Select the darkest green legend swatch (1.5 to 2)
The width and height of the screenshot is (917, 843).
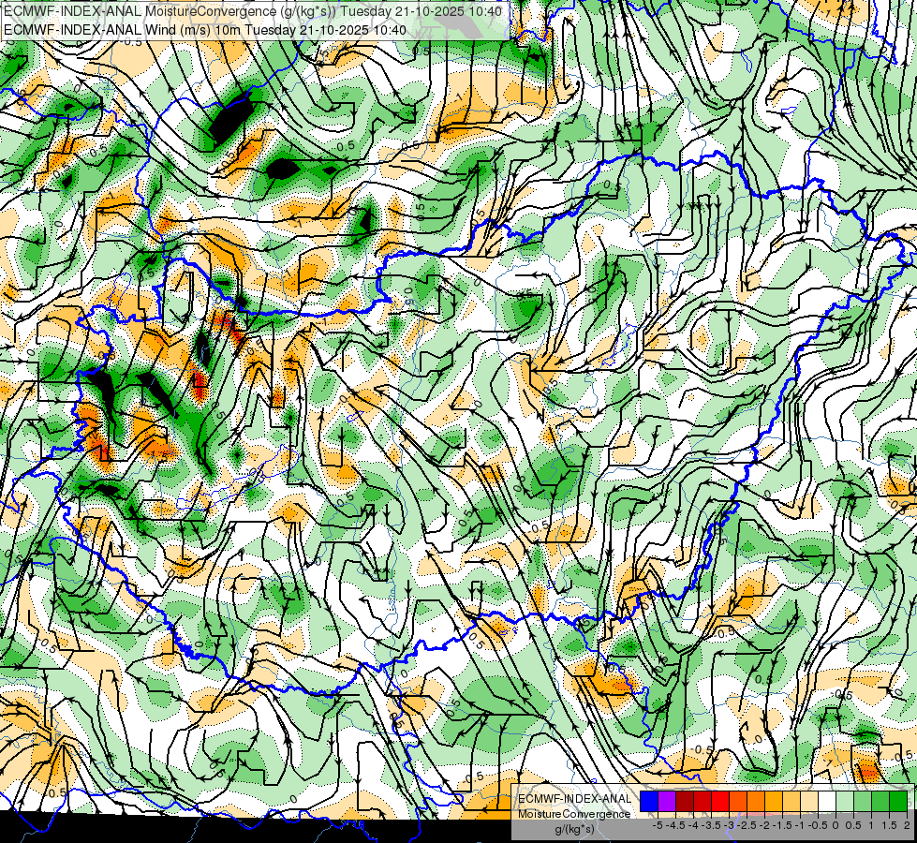pyautogui.click(x=897, y=801)
